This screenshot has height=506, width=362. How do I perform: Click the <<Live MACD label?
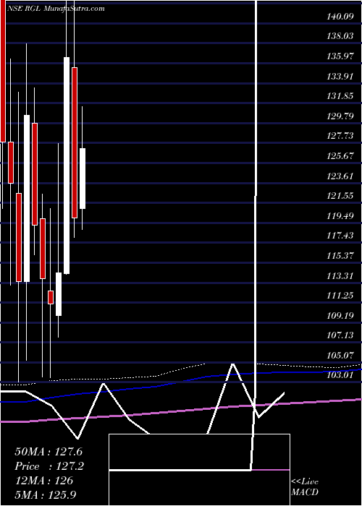point(305,486)
